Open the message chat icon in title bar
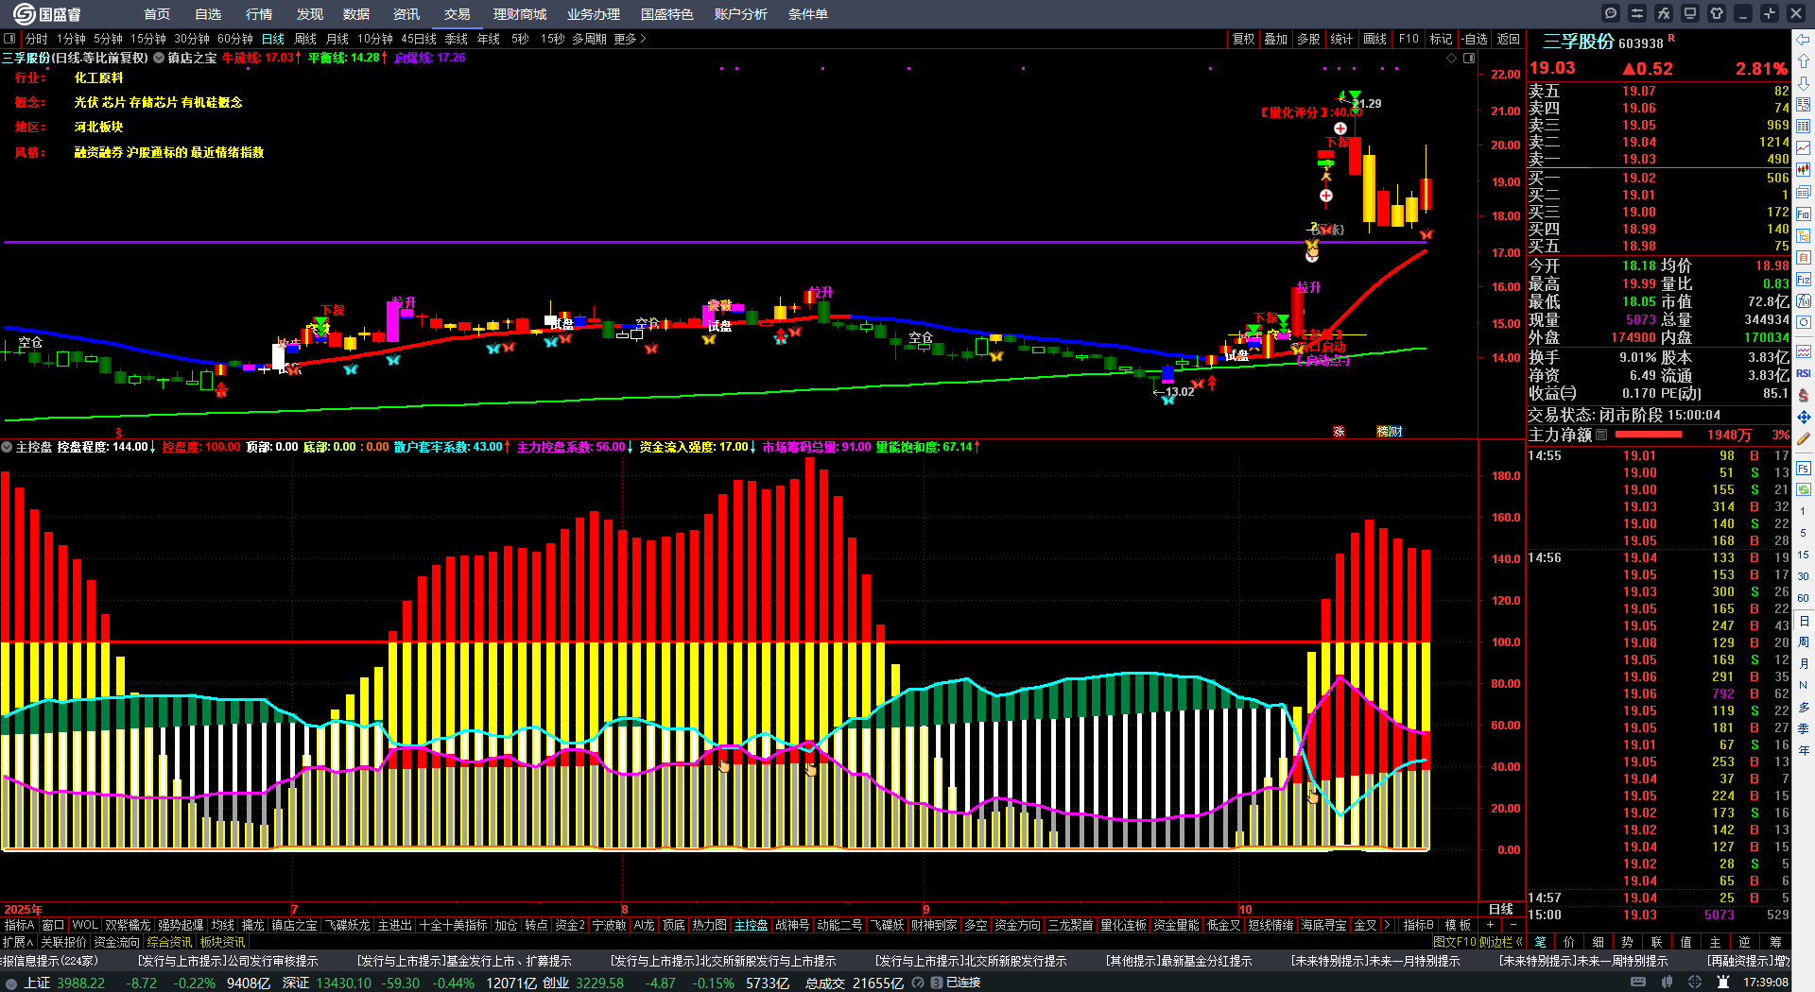The image size is (1815, 992). pyautogui.click(x=1611, y=13)
